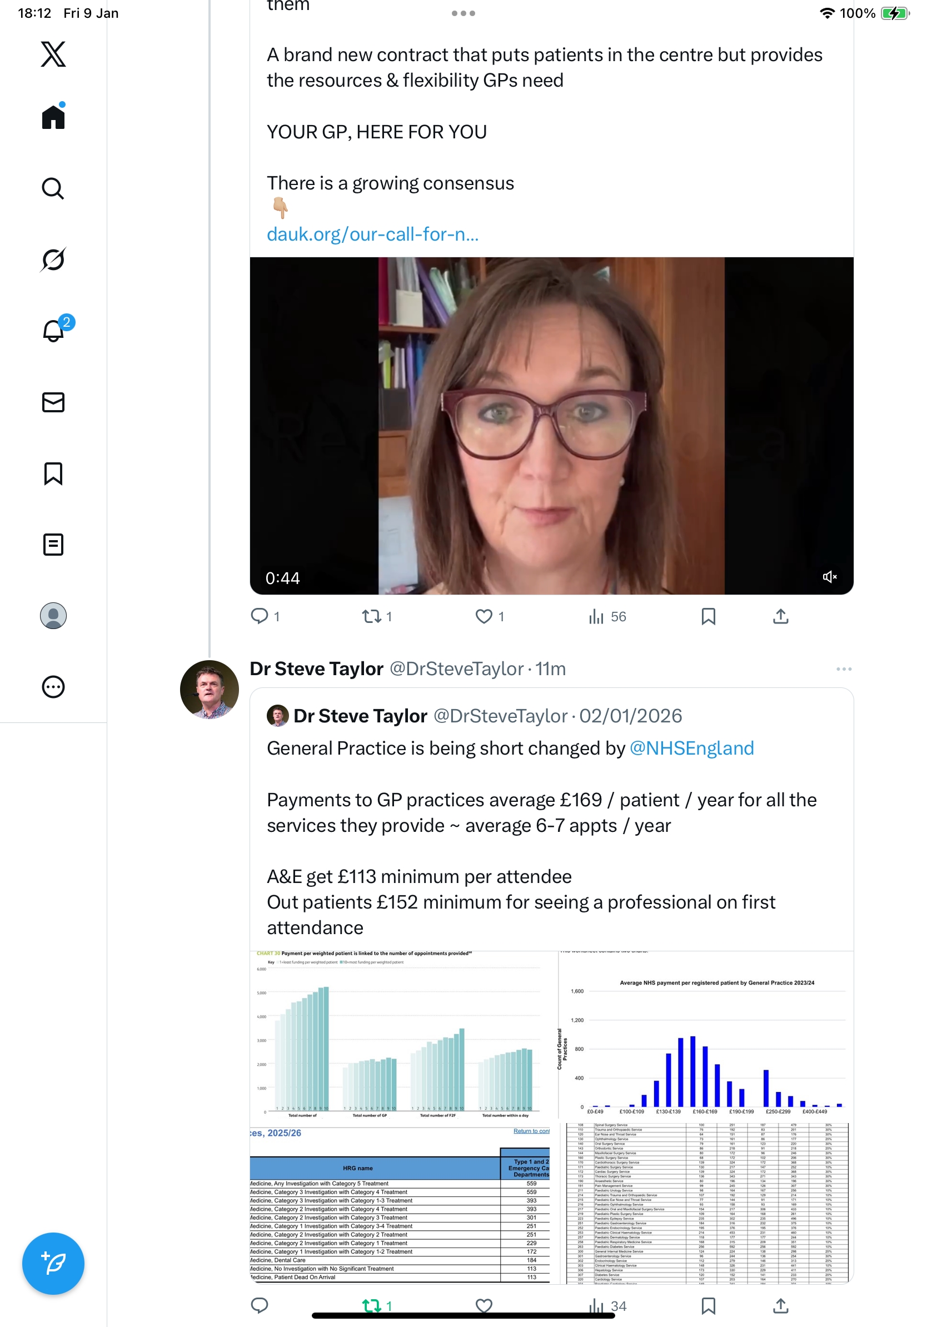This screenshot has width=927, height=1327.
Task: Open options menu on Dr Steve Taylor's post
Action: [x=843, y=669]
